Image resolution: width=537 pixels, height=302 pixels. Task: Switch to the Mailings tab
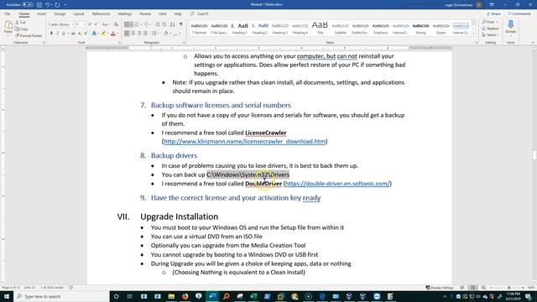point(125,13)
